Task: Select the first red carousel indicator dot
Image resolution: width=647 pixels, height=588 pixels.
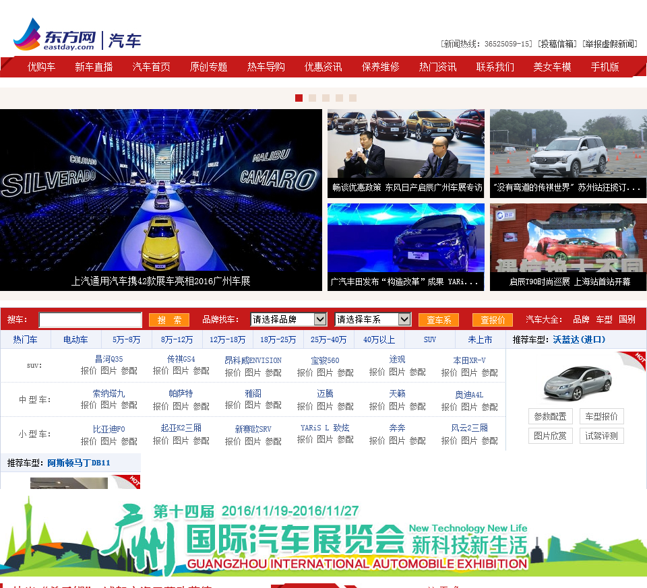Action: (x=299, y=98)
